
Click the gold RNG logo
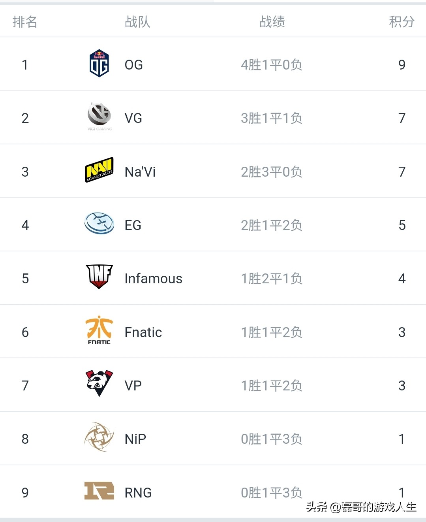coord(99,490)
